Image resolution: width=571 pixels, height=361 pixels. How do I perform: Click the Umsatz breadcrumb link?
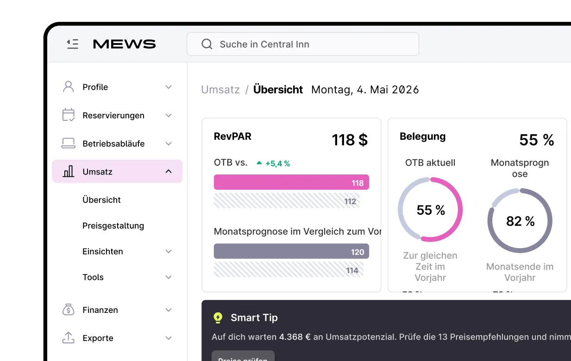tap(220, 89)
